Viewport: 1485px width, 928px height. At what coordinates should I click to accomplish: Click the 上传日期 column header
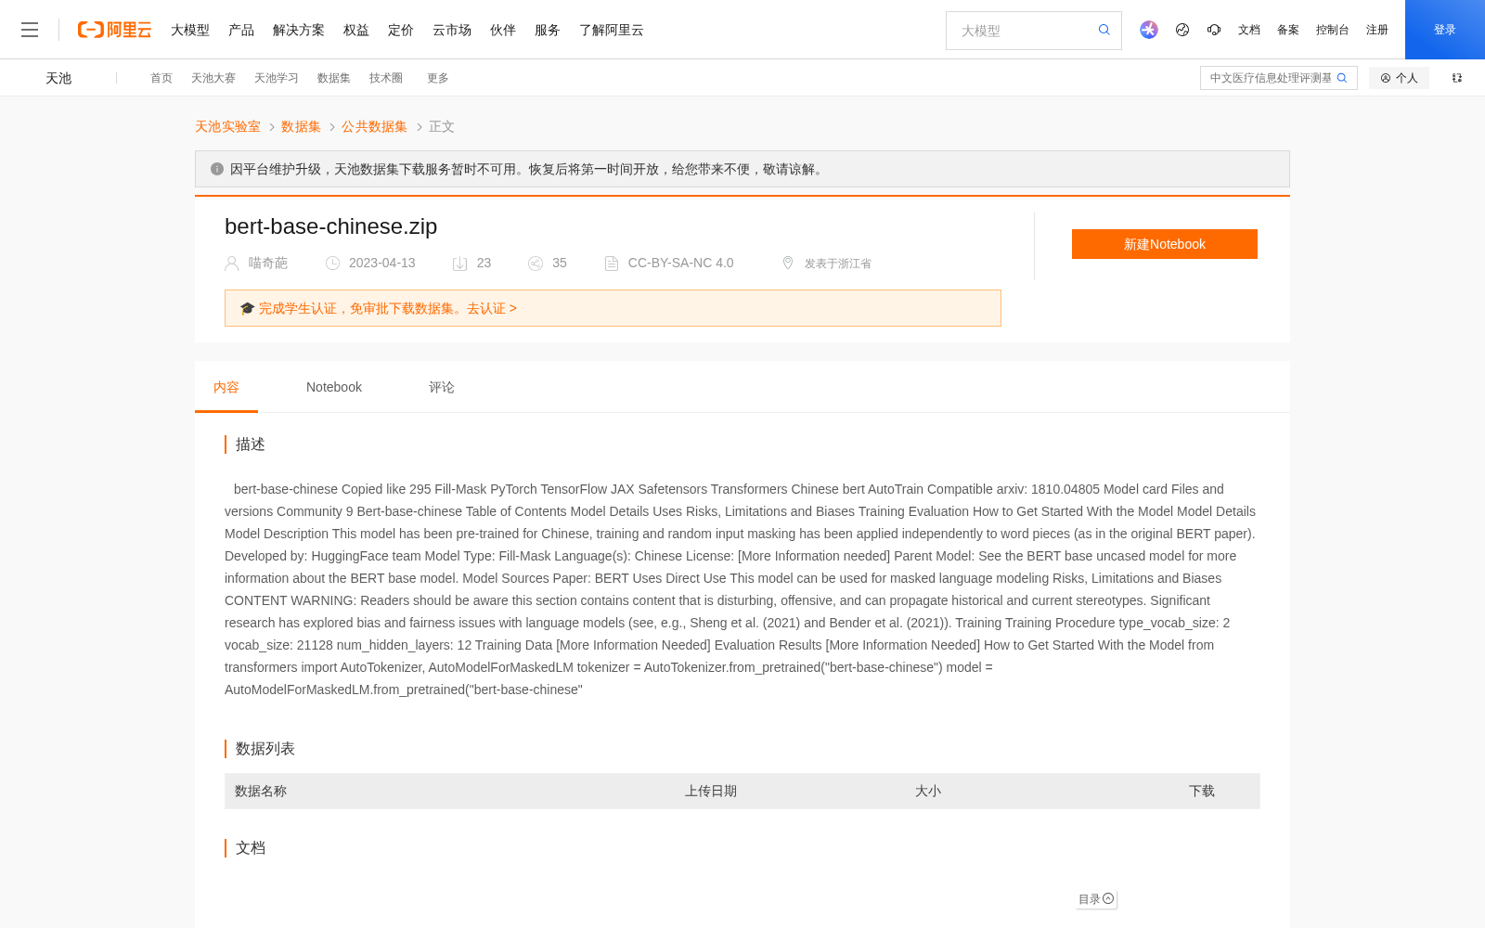[x=711, y=792]
